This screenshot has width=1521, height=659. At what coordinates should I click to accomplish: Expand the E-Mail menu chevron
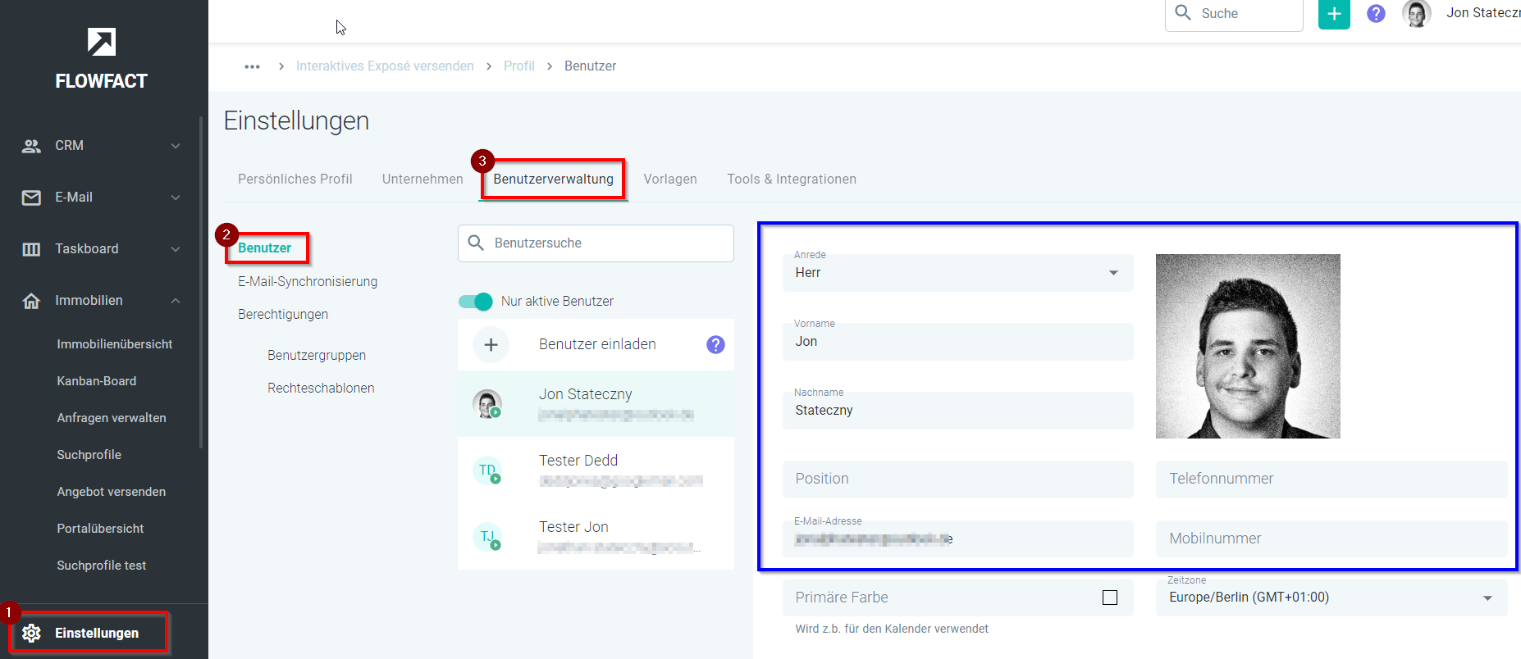[176, 198]
